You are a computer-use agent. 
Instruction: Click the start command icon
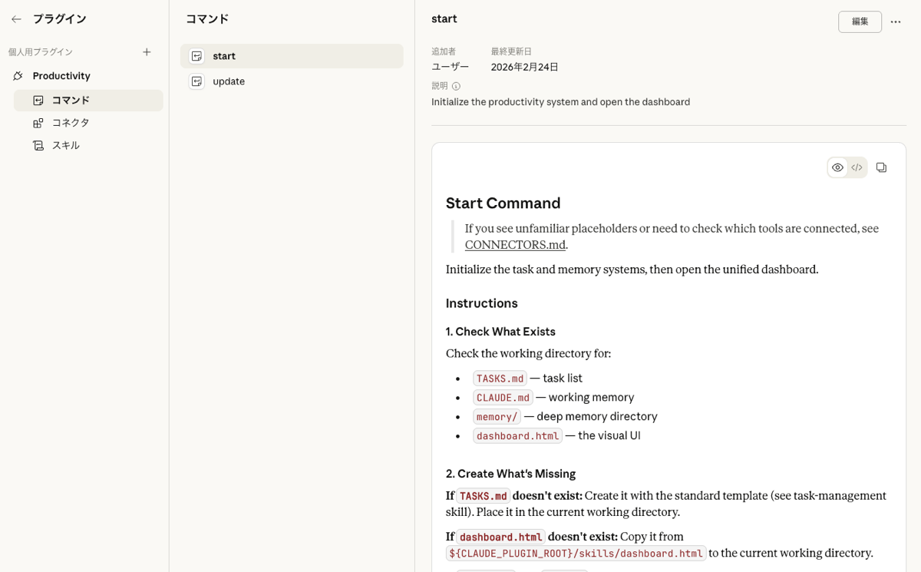coord(196,56)
